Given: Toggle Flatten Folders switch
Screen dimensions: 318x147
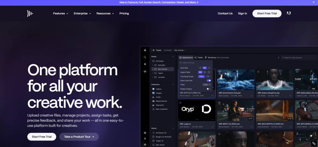Looking at the screenshot, I should point(209,89).
